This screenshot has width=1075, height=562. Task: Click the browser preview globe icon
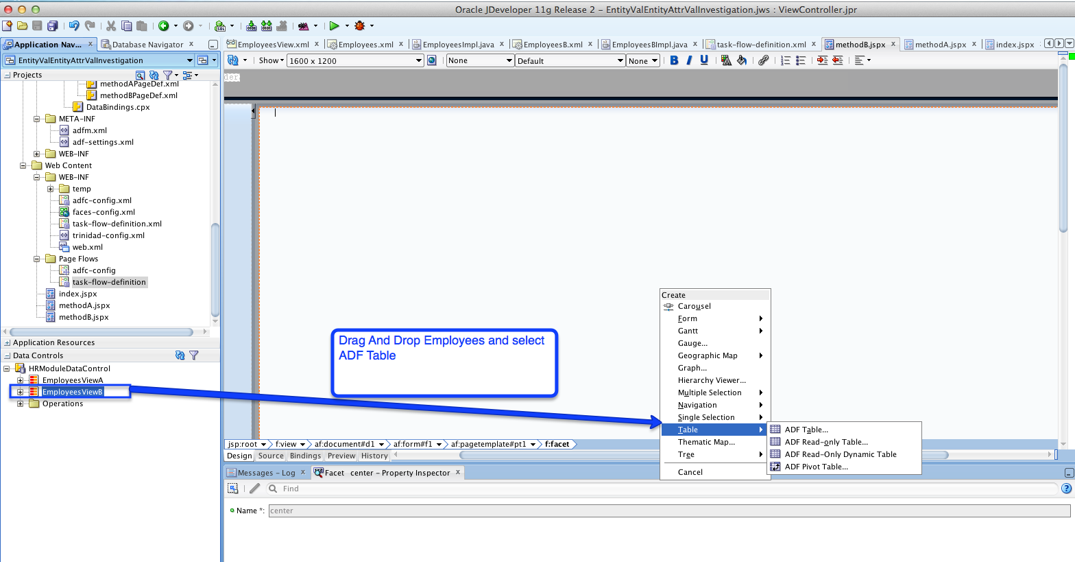coord(432,60)
